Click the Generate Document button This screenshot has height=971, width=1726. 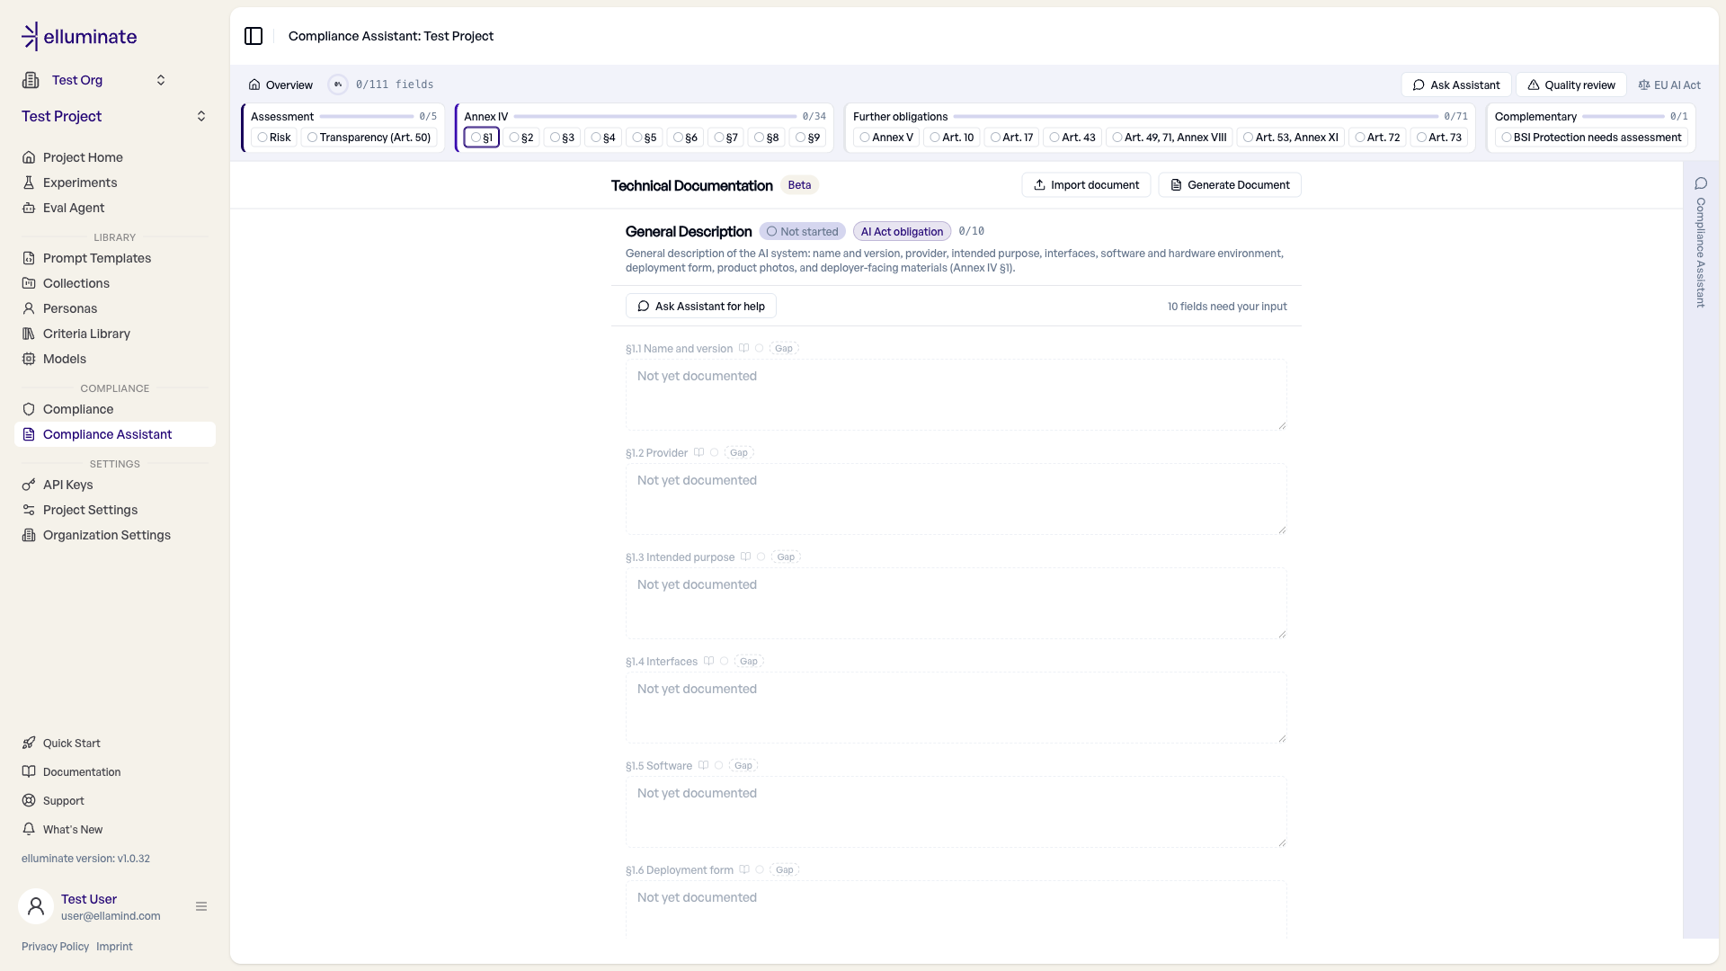tap(1230, 185)
